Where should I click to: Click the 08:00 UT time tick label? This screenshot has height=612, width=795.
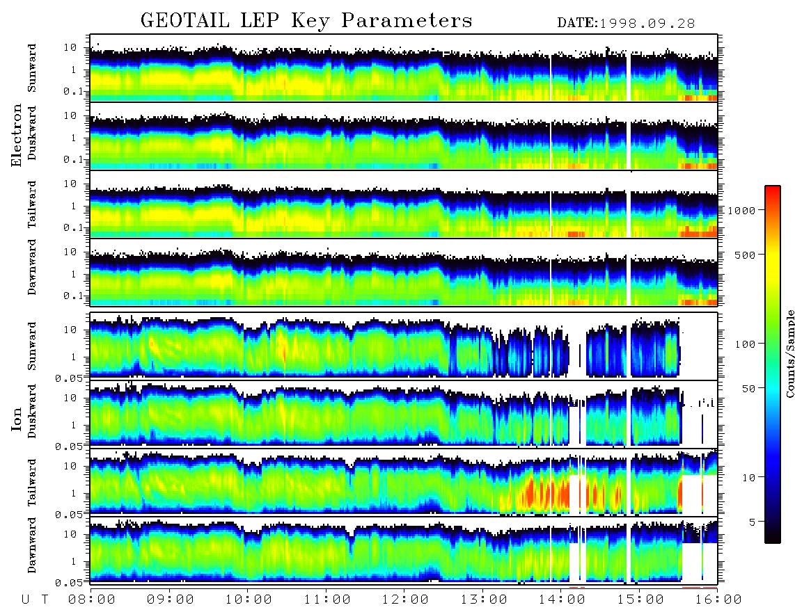pos(92,599)
